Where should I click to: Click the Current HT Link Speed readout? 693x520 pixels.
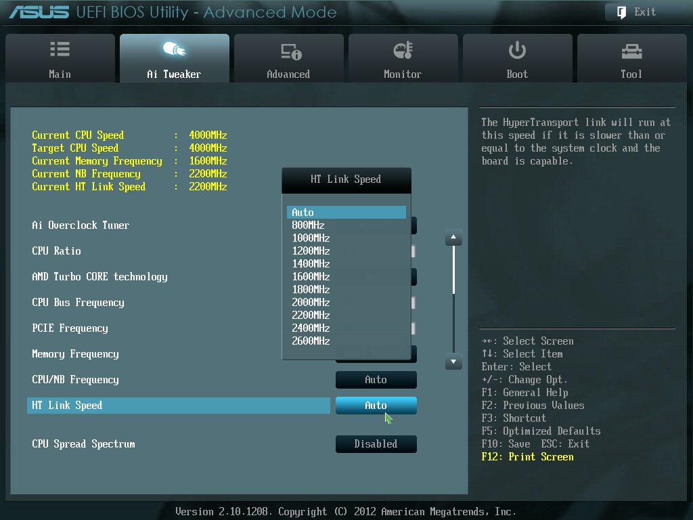tap(129, 187)
